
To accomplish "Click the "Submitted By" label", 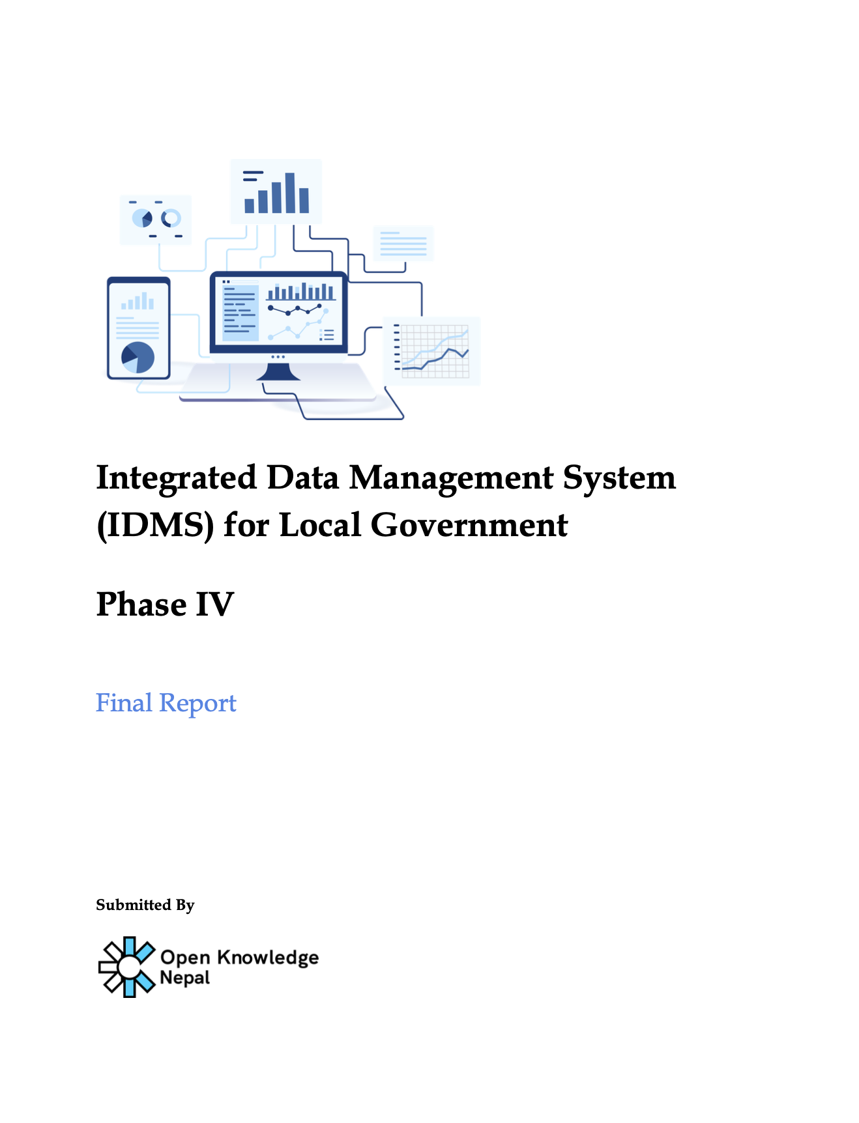I will pyautogui.click(x=145, y=905).
